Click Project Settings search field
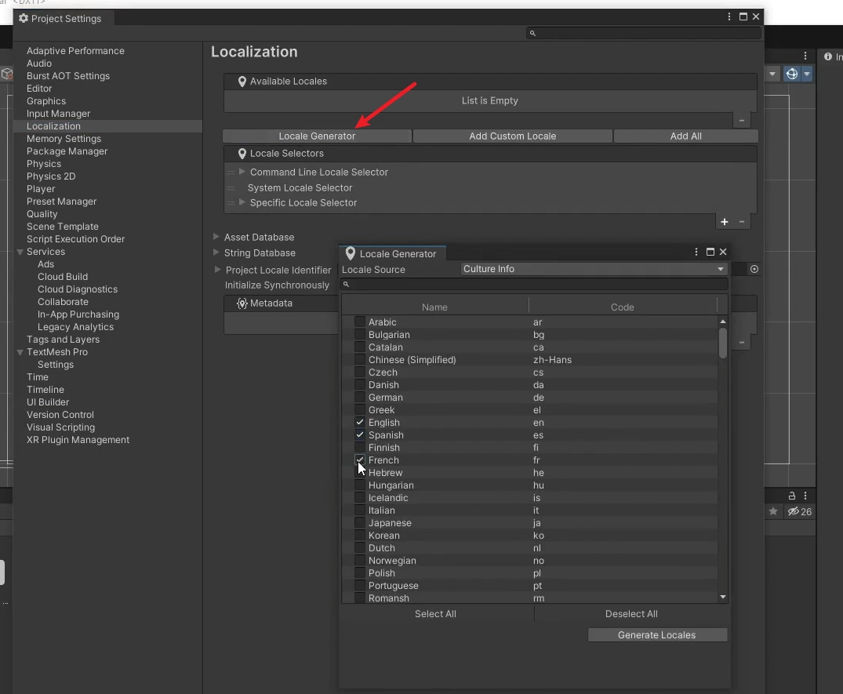 644,34
